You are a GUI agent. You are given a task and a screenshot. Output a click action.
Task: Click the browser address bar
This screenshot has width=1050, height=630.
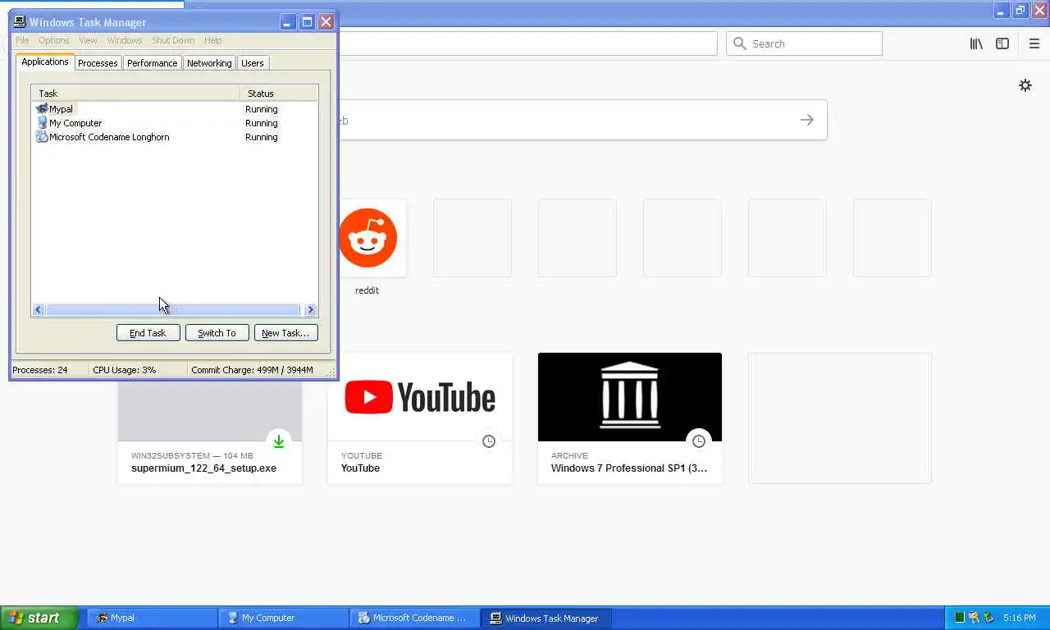(527, 43)
